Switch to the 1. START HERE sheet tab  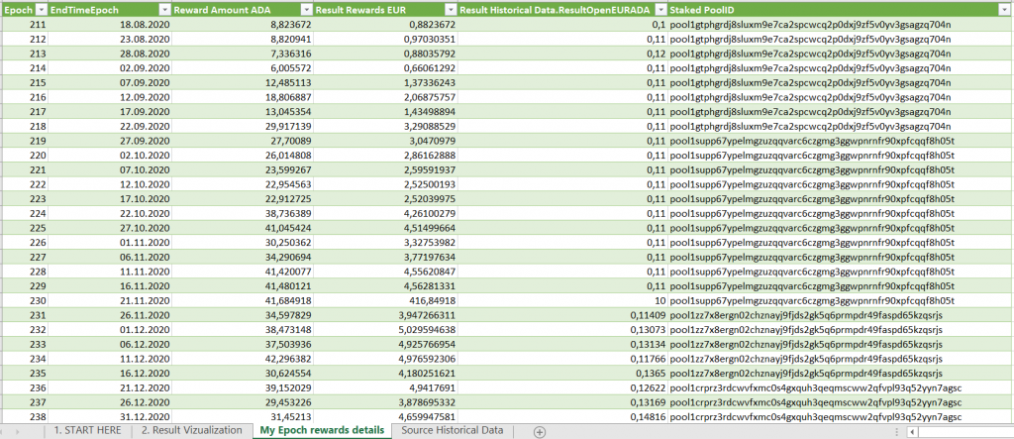click(87, 430)
